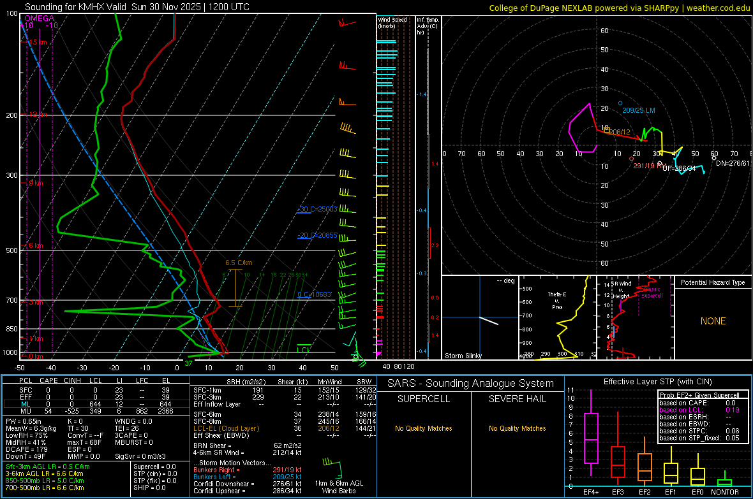Click 'Effective Layer STP (with CIN)' heading

click(x=657, y=382)
